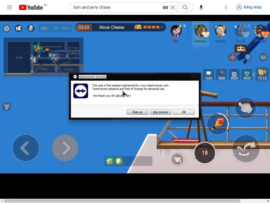Open the on-screen keyboard icon in search
The width and height of the screenshot is (270, 203).
(165, 7)
